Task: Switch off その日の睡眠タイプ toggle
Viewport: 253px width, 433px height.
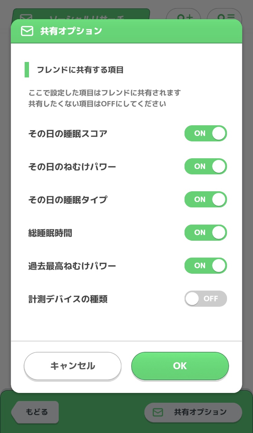Action: click(x=205, y=199)
